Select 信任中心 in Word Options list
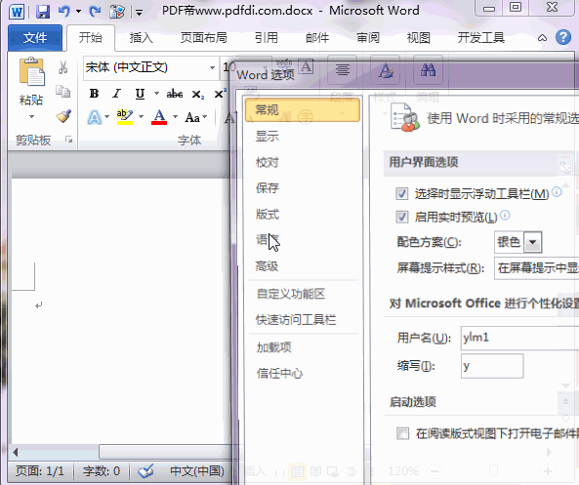Screen dimensions: 579x485 click(279, 373)
